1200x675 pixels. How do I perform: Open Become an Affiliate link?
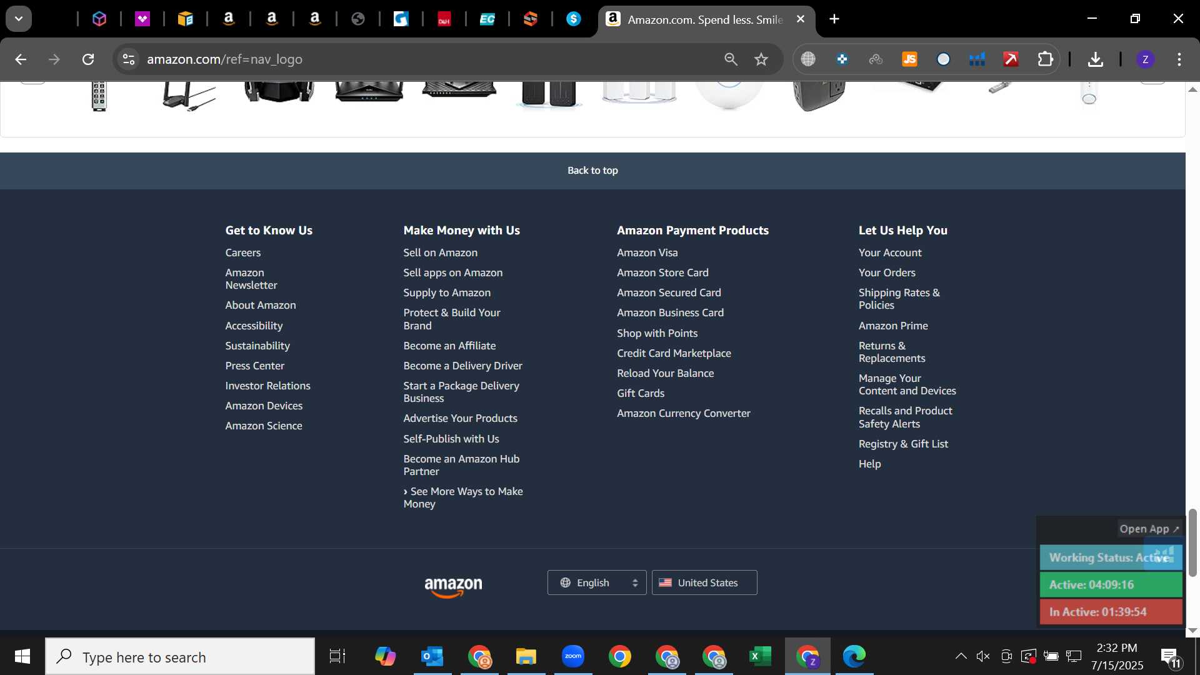[x=449, y=346]
